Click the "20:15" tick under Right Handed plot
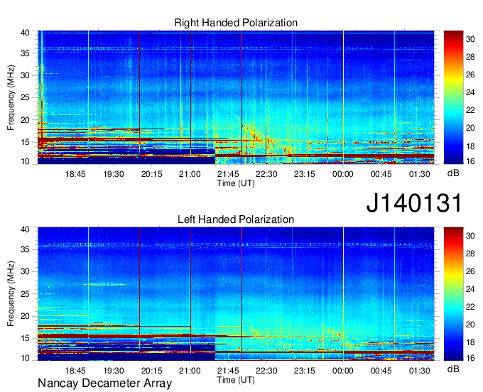Image resolution: width=483 pixels, height=392 pixels. coord(151,174)
